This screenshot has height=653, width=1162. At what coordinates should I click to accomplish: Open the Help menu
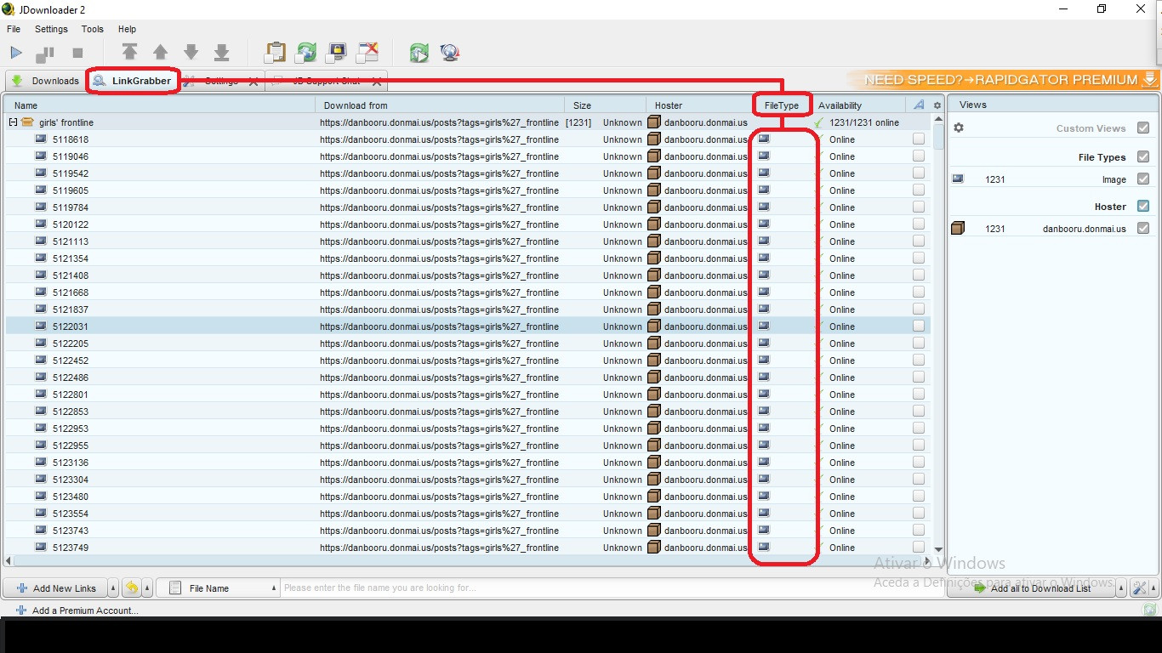click(127, 29)
